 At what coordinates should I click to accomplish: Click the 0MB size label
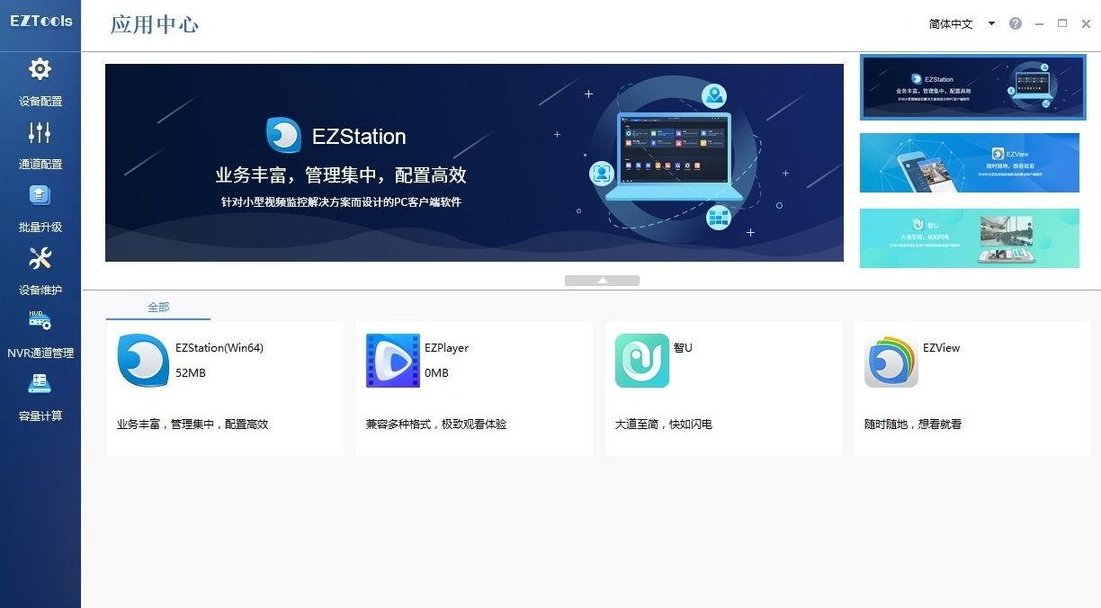point(436,373)
